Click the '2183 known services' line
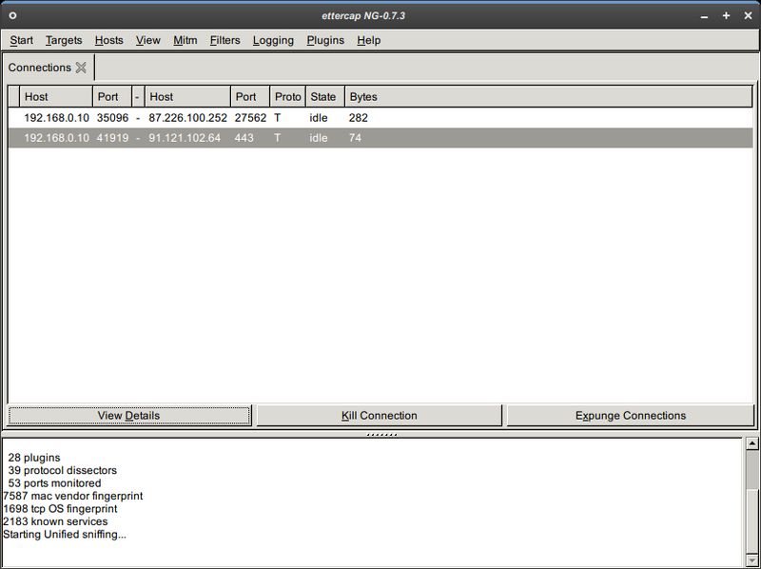Image resolution: width=761 pixels, height=569 pixels. coord(55,521)
